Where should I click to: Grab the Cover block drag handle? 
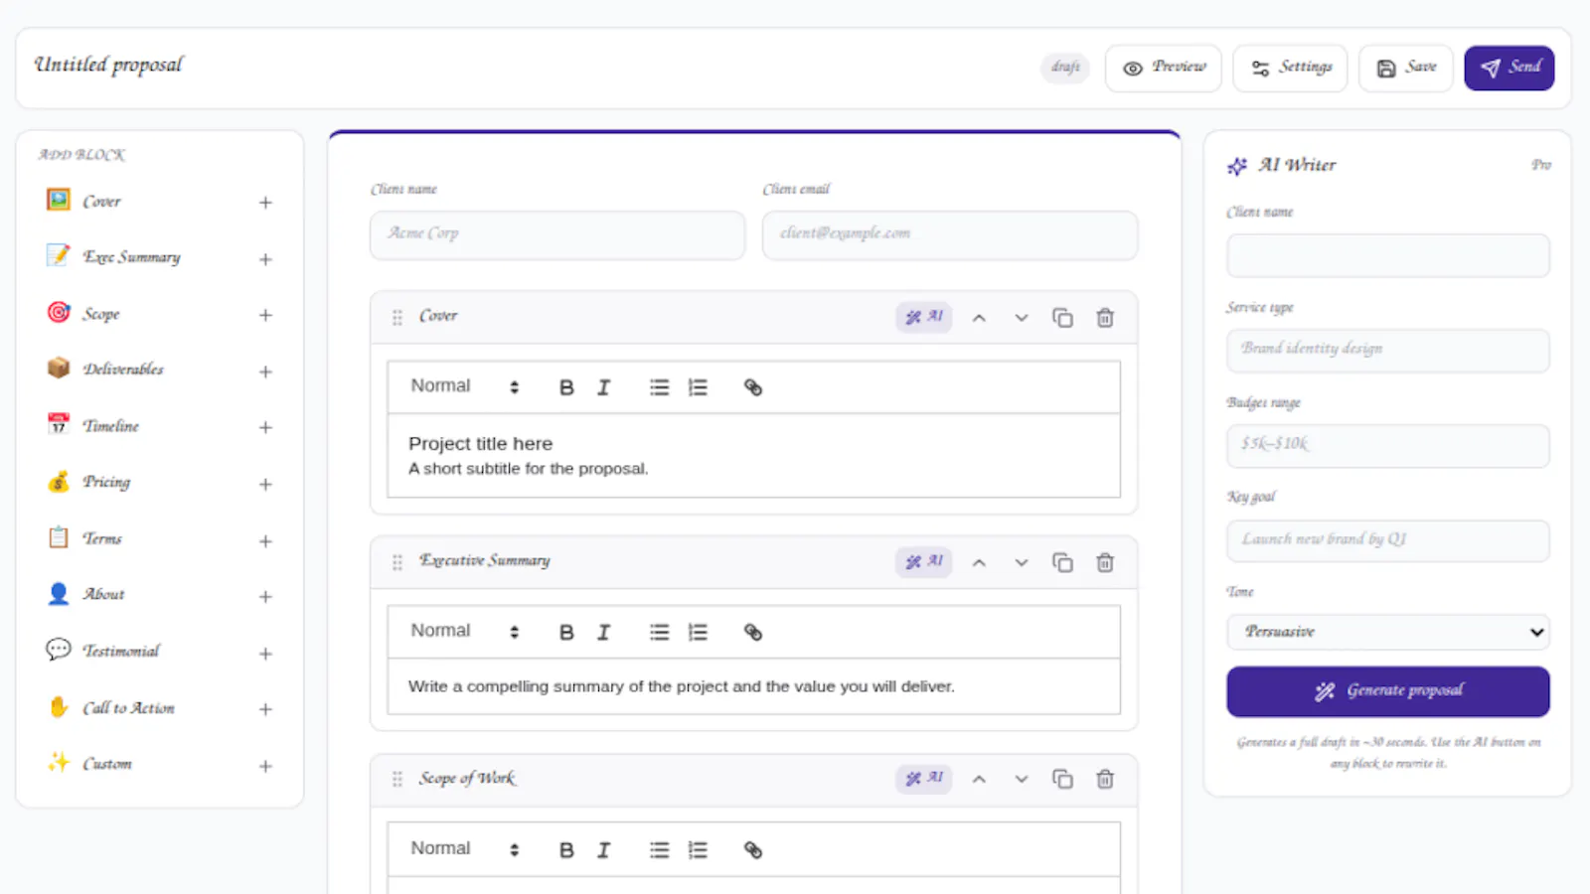[397, 318]
